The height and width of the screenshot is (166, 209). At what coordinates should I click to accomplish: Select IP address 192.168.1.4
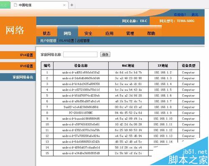163,84
